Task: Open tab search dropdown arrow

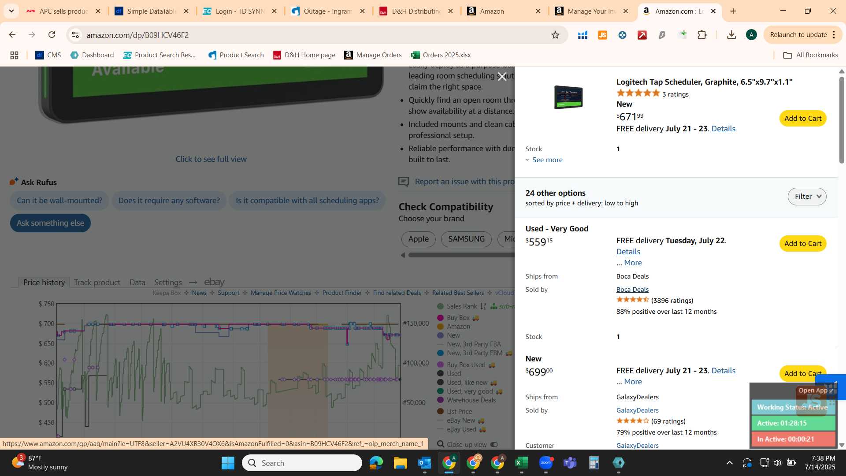Action: pyautogui.click(x=11, y=11)
